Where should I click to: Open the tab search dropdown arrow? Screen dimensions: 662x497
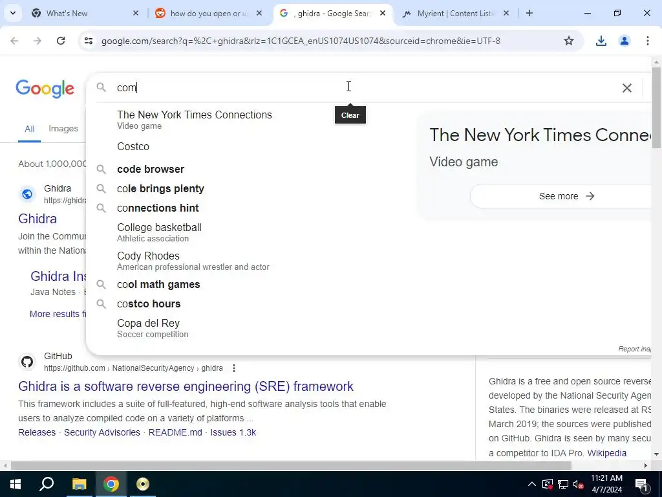(x=13, y=13)
